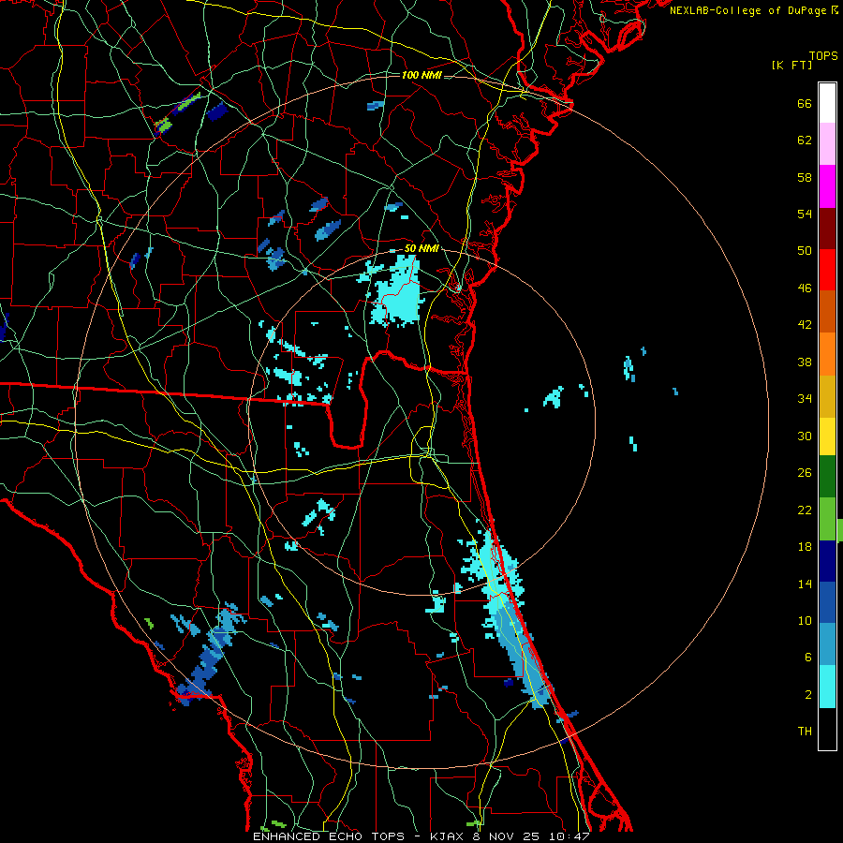843x843 pixels.
Task: Click the yellow legend swatch
Action: (827, 437)
